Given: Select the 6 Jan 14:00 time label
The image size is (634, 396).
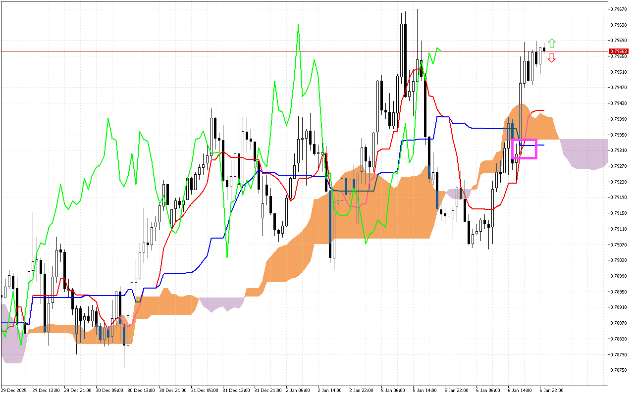Looking at the screenshot, I should (x=520, y=391).
